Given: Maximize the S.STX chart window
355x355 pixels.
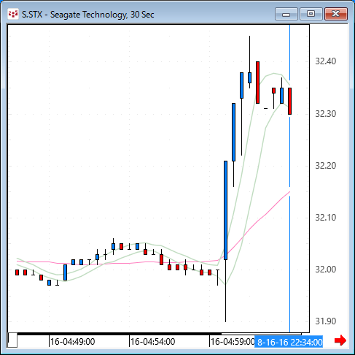Looking at the screenshot, I should 311,14.
